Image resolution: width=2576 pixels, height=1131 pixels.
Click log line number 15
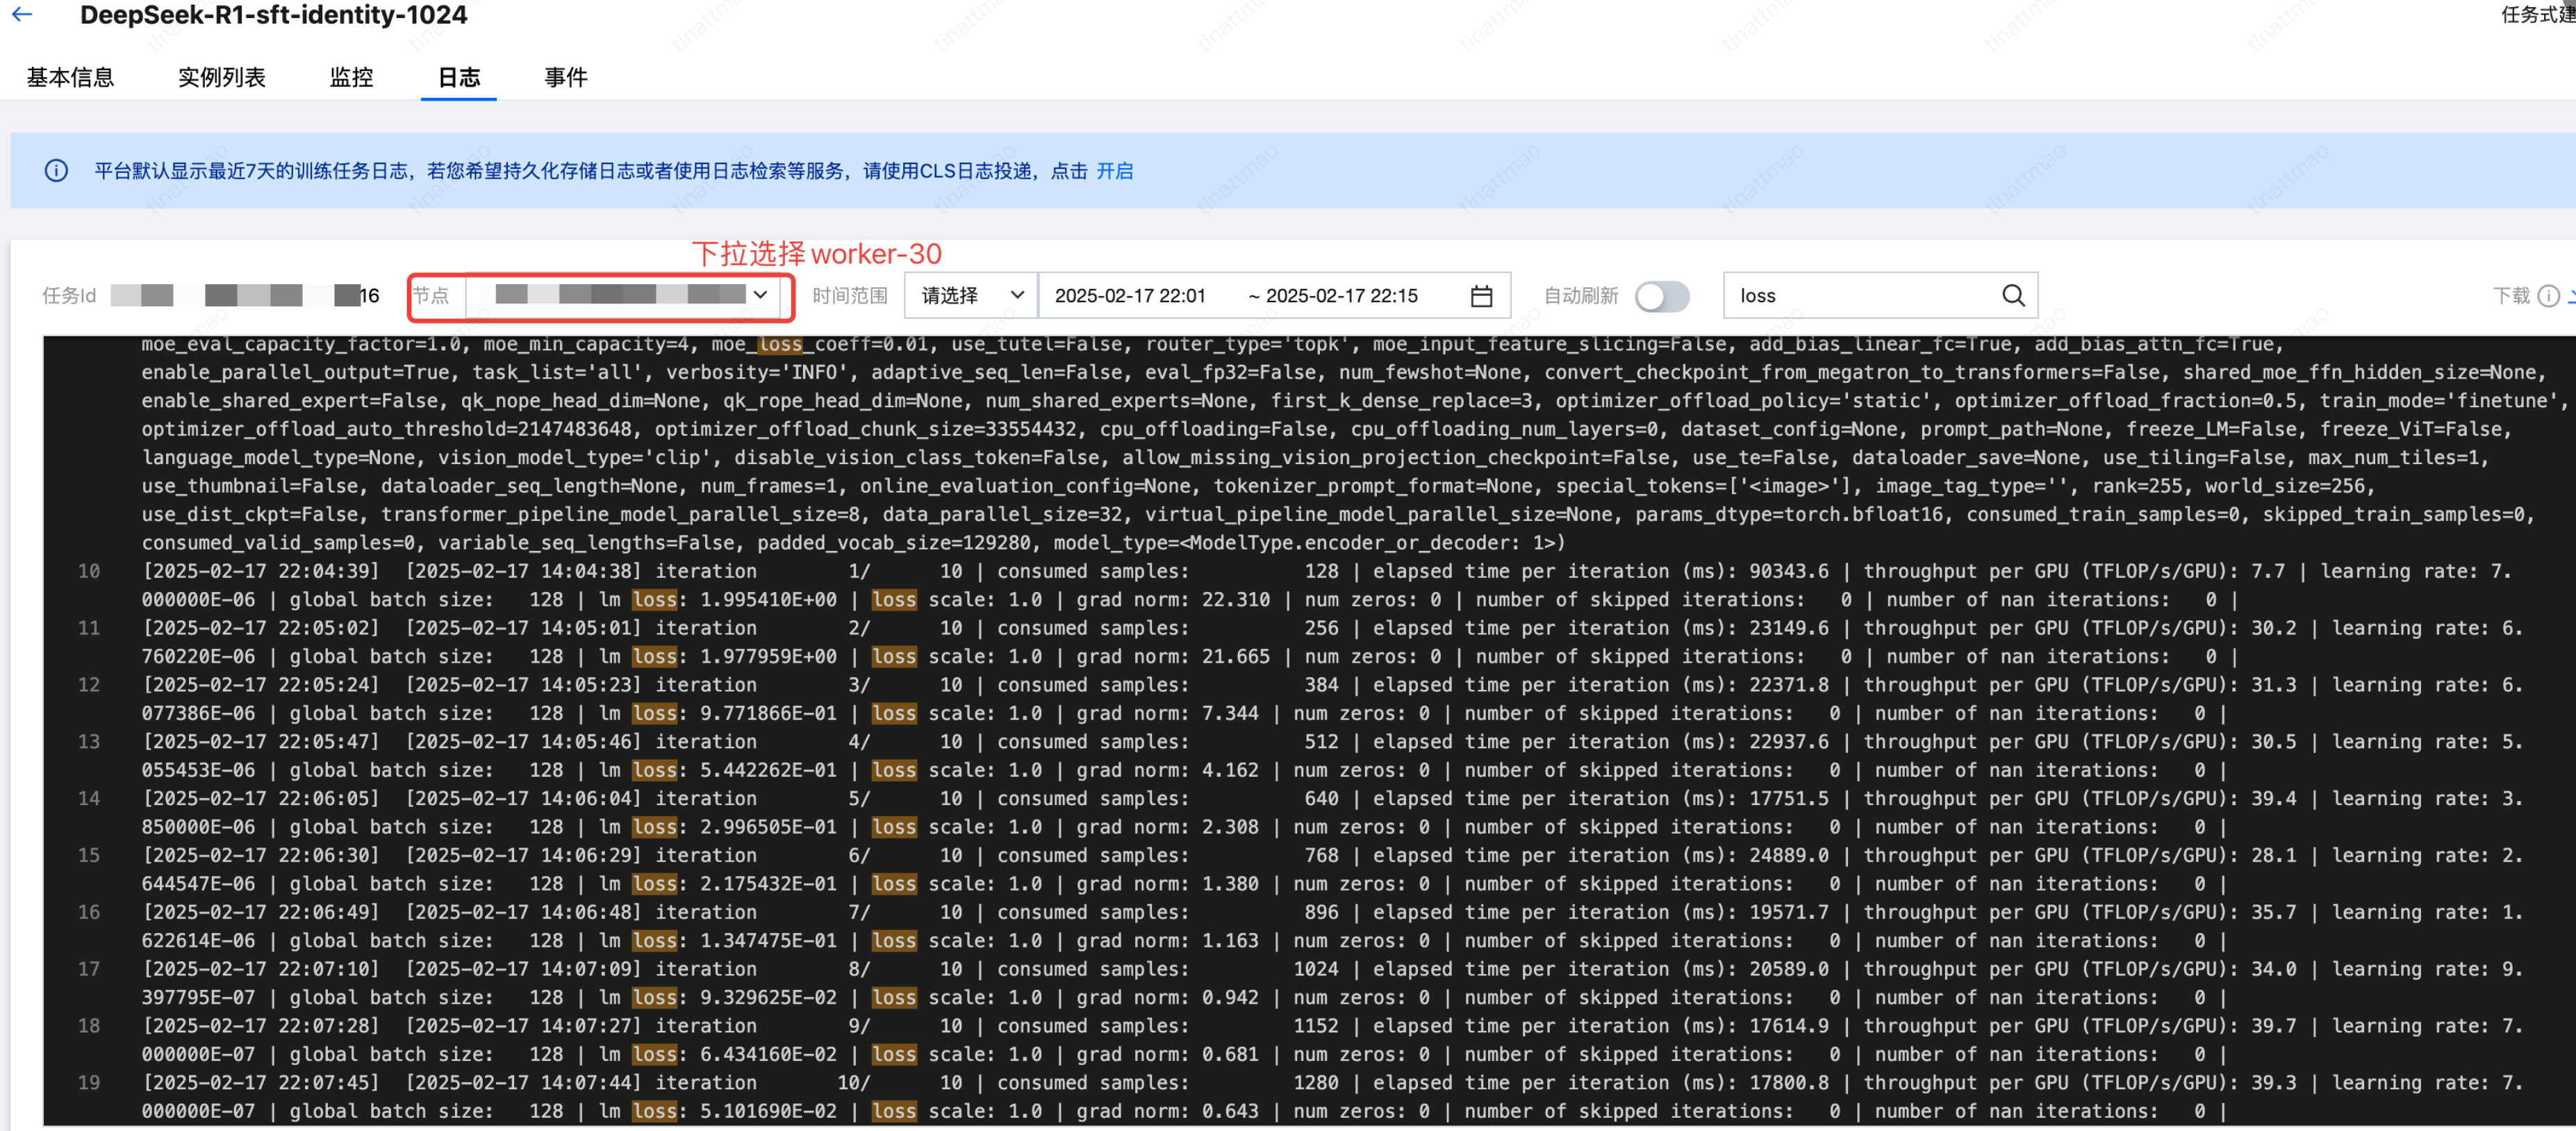89,855
